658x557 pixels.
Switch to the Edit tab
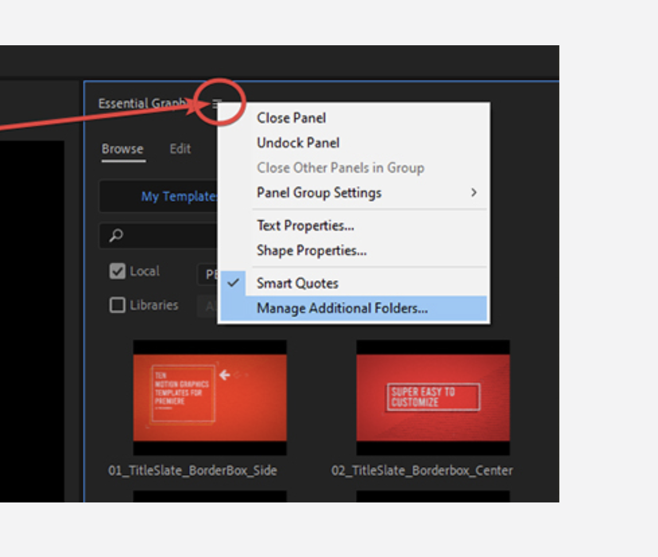[x=180, y=149]
